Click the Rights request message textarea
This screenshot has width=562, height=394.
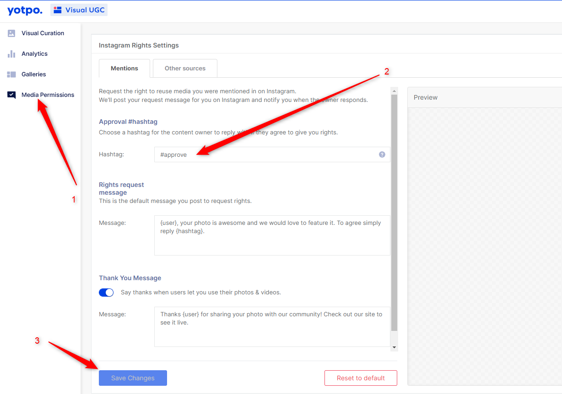click(272, 235)
